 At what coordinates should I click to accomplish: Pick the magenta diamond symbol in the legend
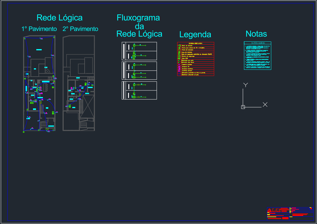click(x=179, y=64)
